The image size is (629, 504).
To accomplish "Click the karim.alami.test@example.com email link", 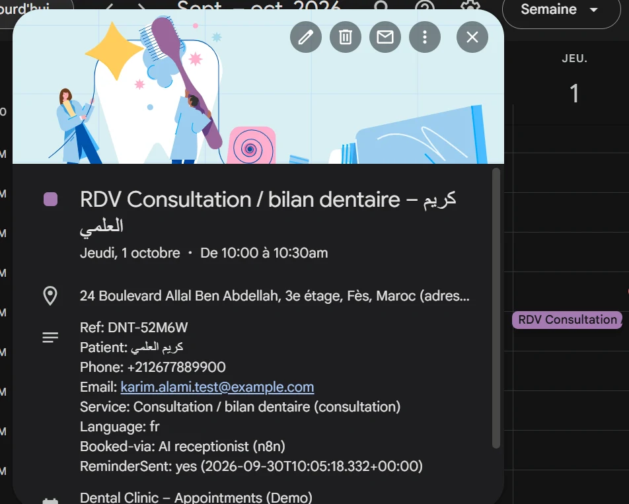I will point(217,387).
